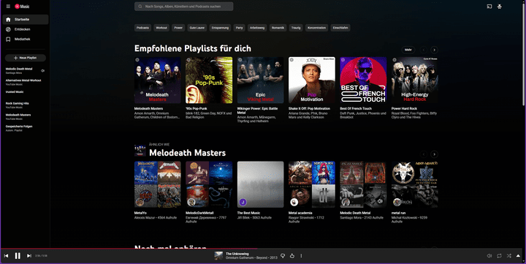
Task: Click the magnifier icon in the search bar
Action: pyautogui.click(x=140, y=7)
